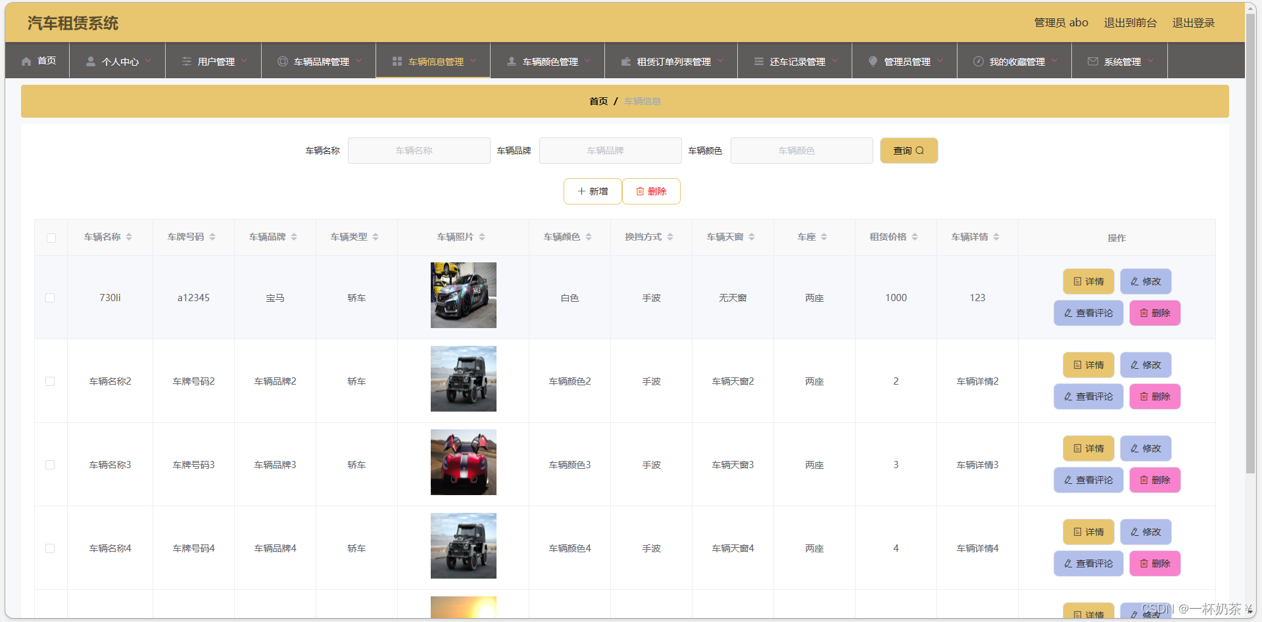The image size is (1262, 622).
Task: Check the row checkbox for 车辆名称2
Action: (x=50, y=381)
